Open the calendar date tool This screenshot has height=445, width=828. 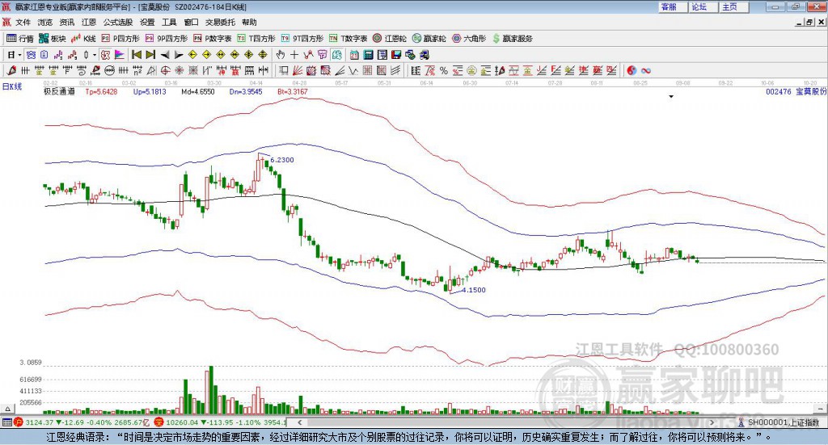(x=354, y=55)
